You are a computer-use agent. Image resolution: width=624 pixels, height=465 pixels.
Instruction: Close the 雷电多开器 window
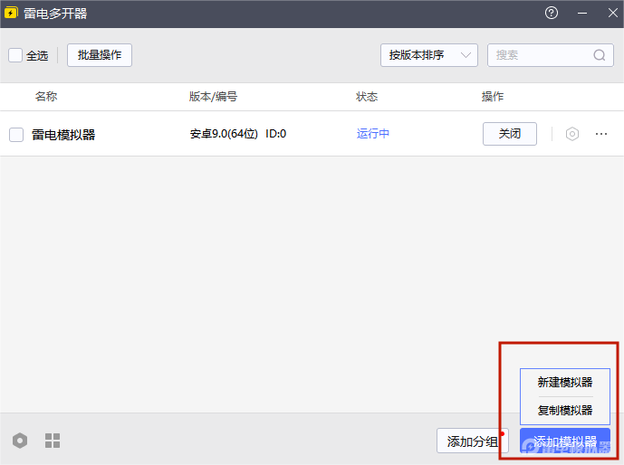click(613, 13)
